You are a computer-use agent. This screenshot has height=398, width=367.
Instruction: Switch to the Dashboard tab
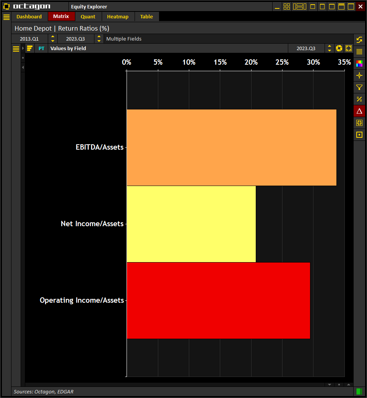[29, 17]
